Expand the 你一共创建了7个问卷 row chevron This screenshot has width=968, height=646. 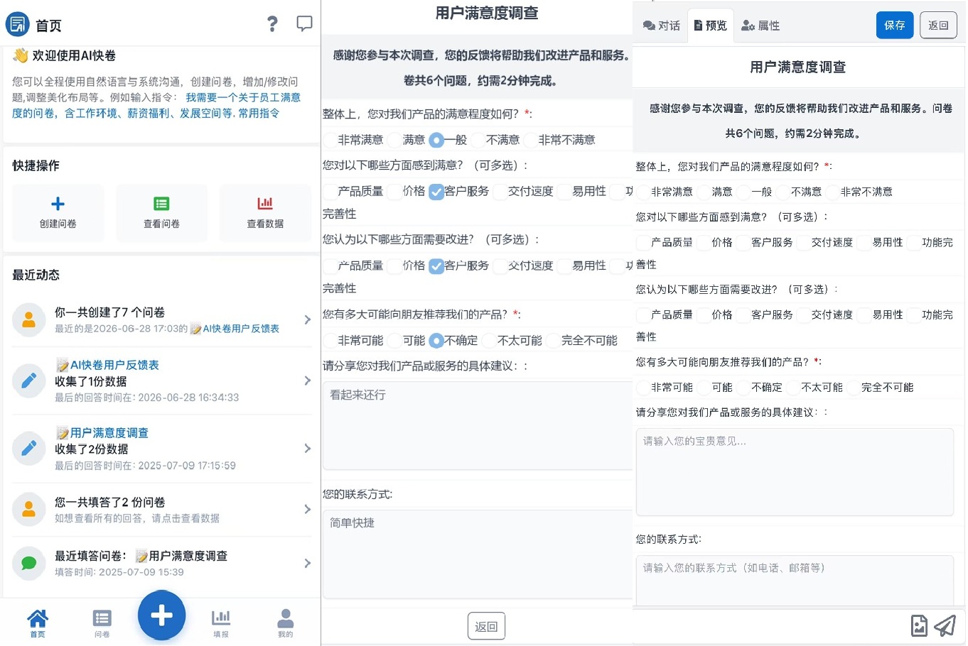pos(307,320)
